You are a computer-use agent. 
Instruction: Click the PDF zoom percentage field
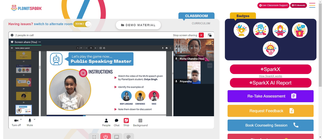(x=91, y=48)
